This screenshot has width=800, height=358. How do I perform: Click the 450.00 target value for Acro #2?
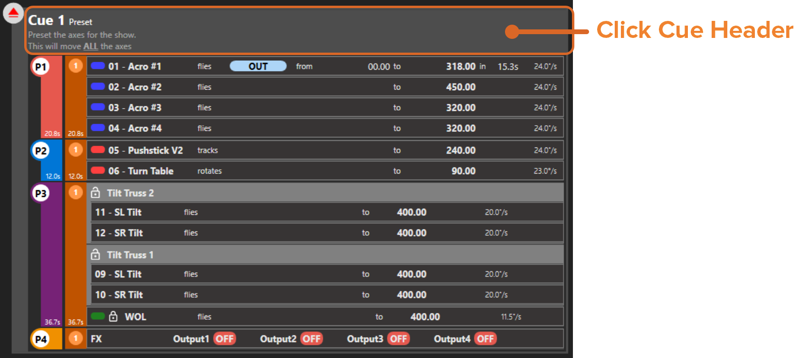point(461,87)
